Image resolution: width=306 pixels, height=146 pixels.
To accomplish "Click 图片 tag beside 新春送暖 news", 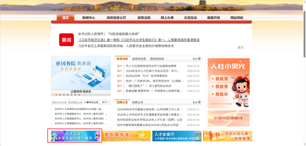I will click(x=119, y=91).
